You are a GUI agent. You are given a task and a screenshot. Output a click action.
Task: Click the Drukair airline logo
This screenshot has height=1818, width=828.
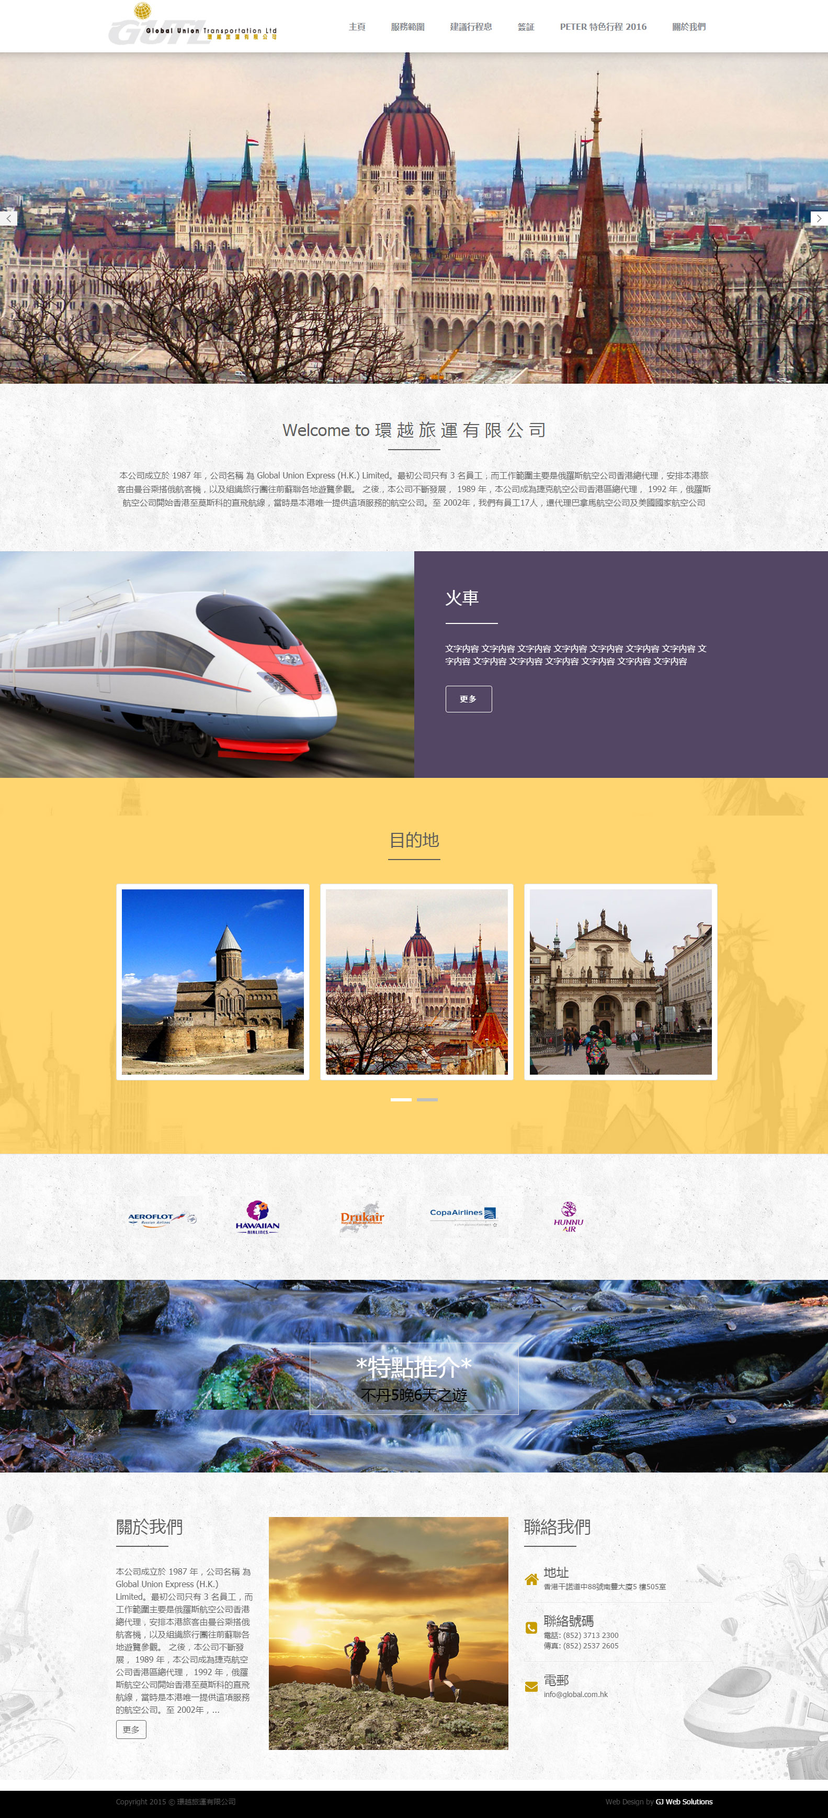[362, 1218]
